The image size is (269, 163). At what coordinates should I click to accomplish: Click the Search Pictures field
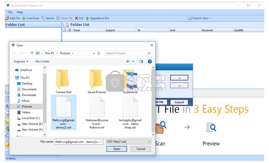pos(128,53)
